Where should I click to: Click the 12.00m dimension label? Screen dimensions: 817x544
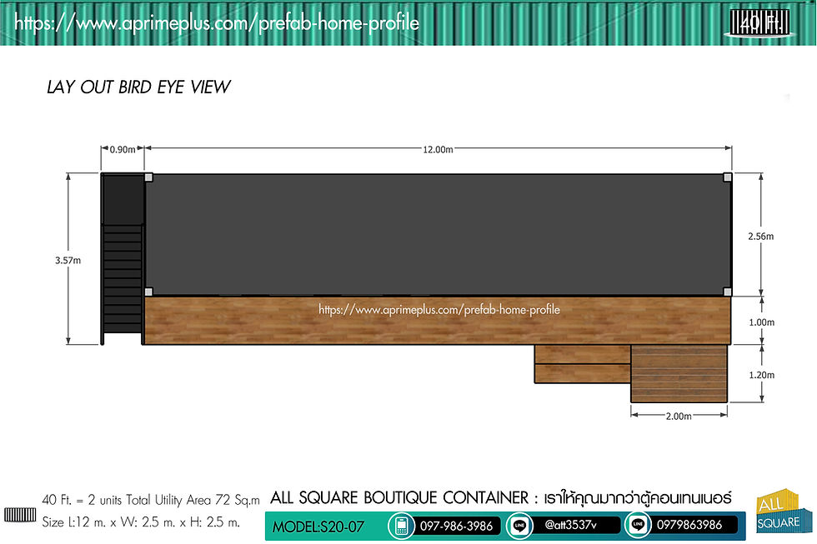[x=438, y=149]
